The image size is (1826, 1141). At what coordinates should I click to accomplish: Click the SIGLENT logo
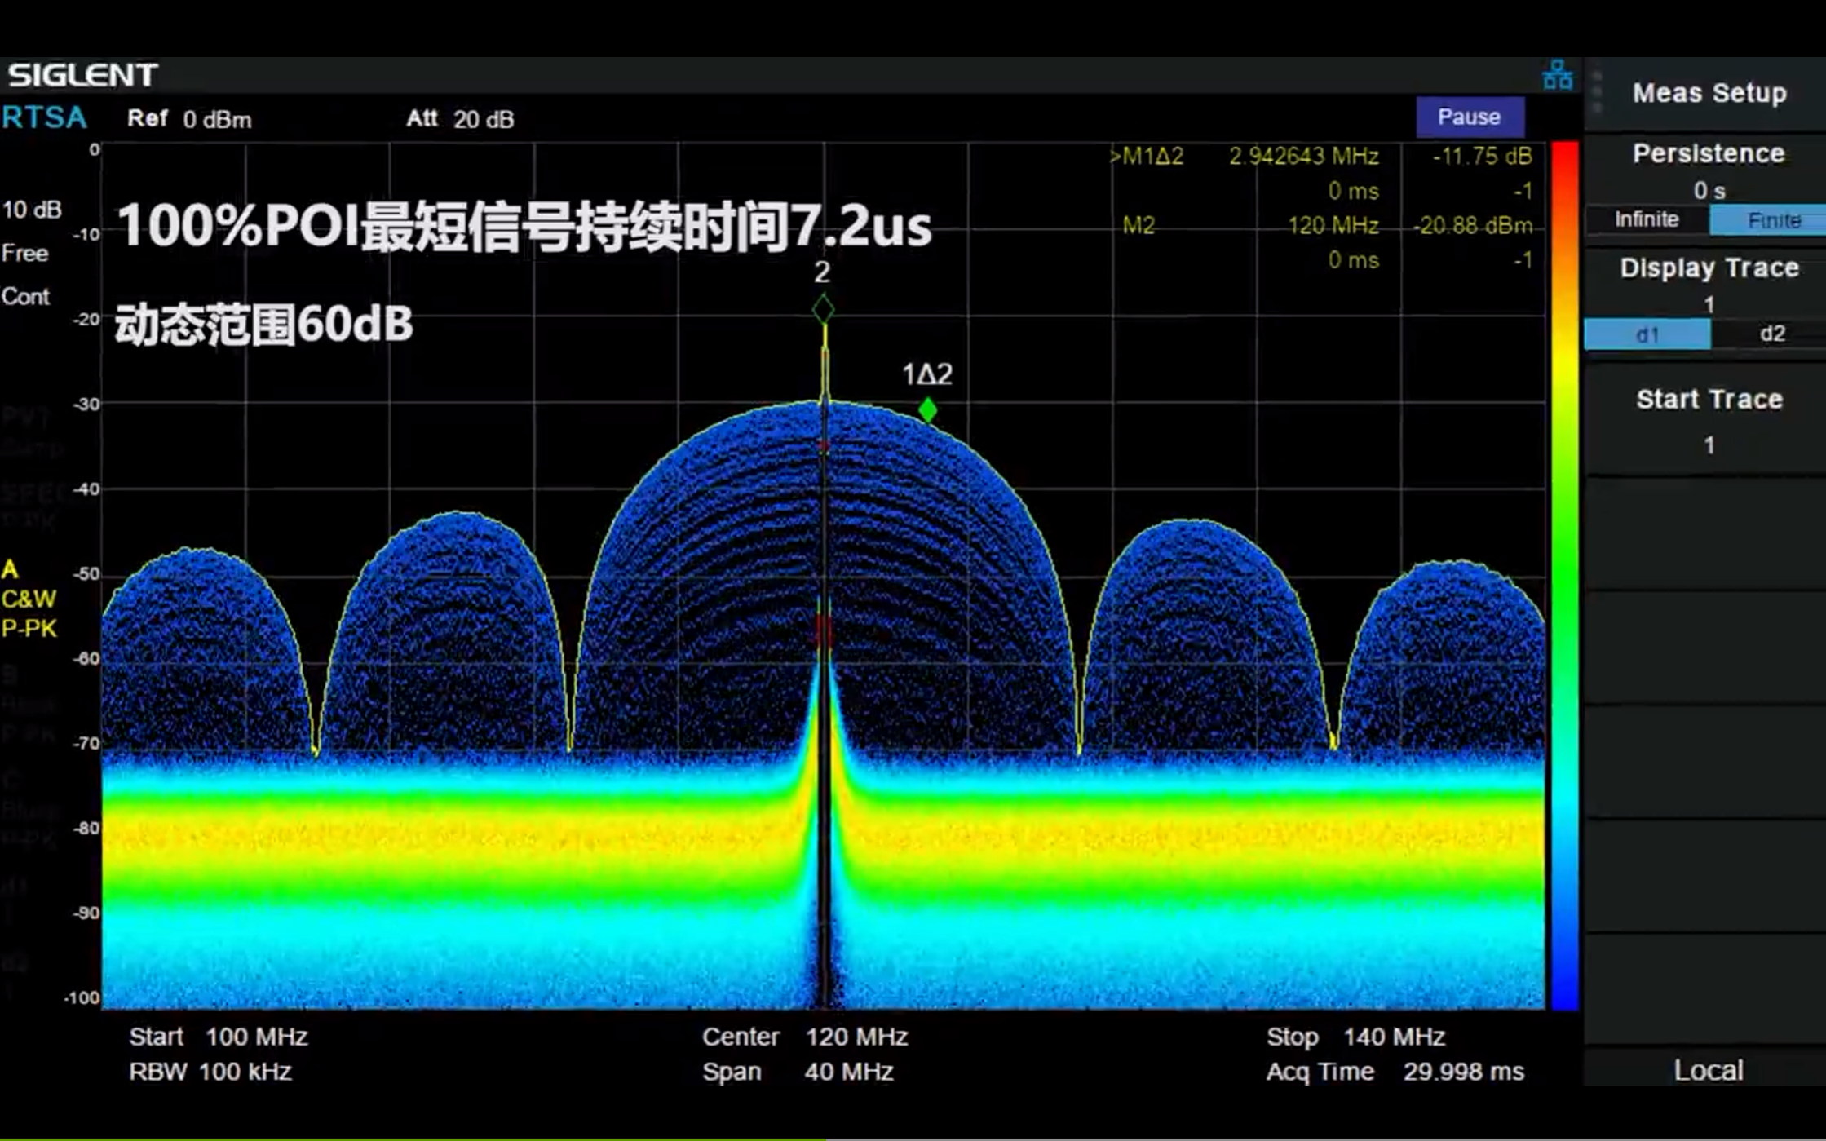coord(82,75)
